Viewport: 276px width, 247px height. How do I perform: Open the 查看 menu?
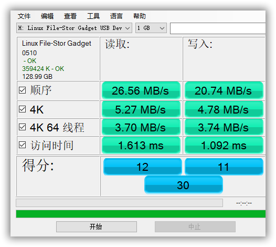(x=70, y=16)
